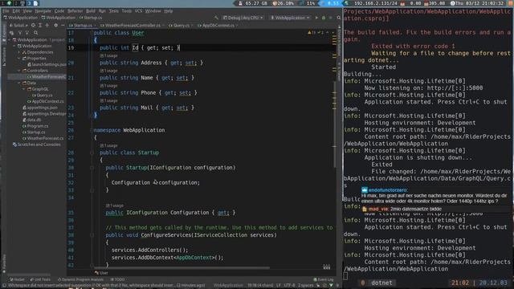This screenshot has height=289, width=514.
Task: Open the NuGet tool window
Action: 17,280
